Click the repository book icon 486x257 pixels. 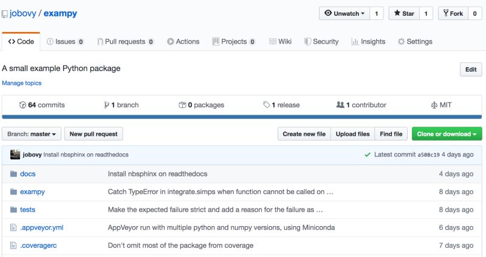pyautogui.click(x=5, y=13)
